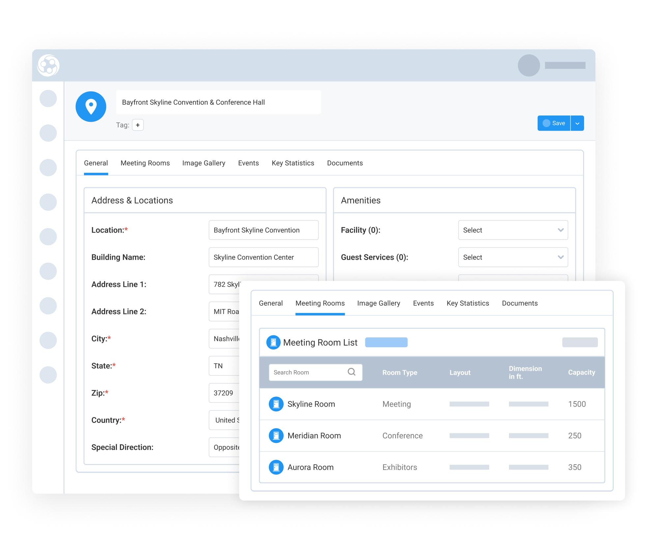
Task: Click the Meridian Room door icon
Action: click(x=276, y=435)
